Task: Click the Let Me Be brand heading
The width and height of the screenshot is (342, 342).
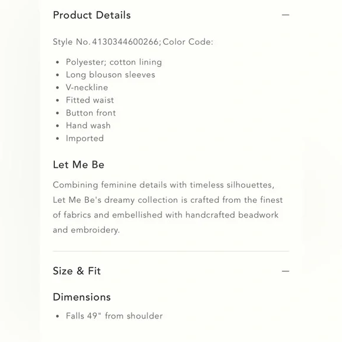Action: click(x=78, y=165)
